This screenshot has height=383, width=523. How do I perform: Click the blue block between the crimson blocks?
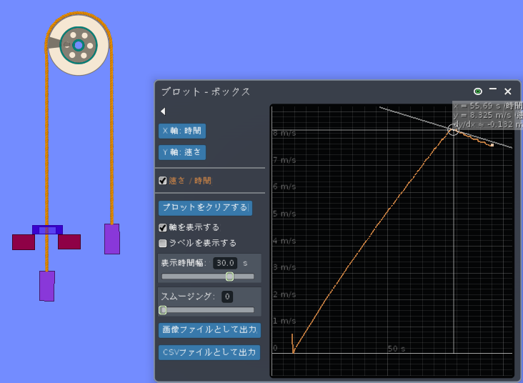47,230
